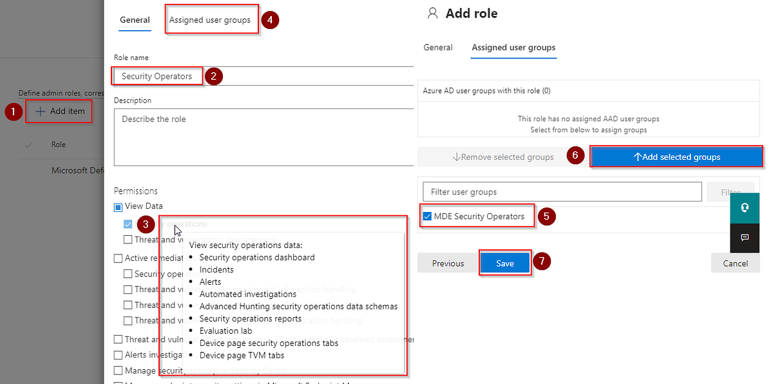Click the Cancel button
The image size is (773, 384).
click(x=735, y=262)
